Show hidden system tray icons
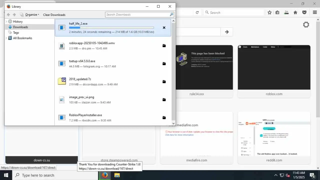 point(276,175)
